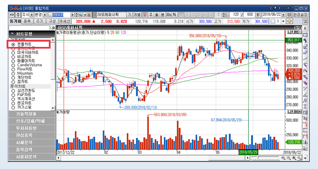
Task: Click the stock search magnifier icon
Action: coord(80,15)
